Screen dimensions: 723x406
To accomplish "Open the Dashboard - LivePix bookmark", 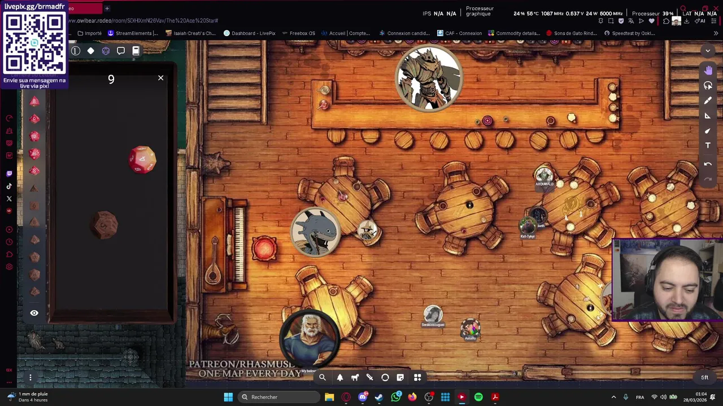I will [249, 33].
